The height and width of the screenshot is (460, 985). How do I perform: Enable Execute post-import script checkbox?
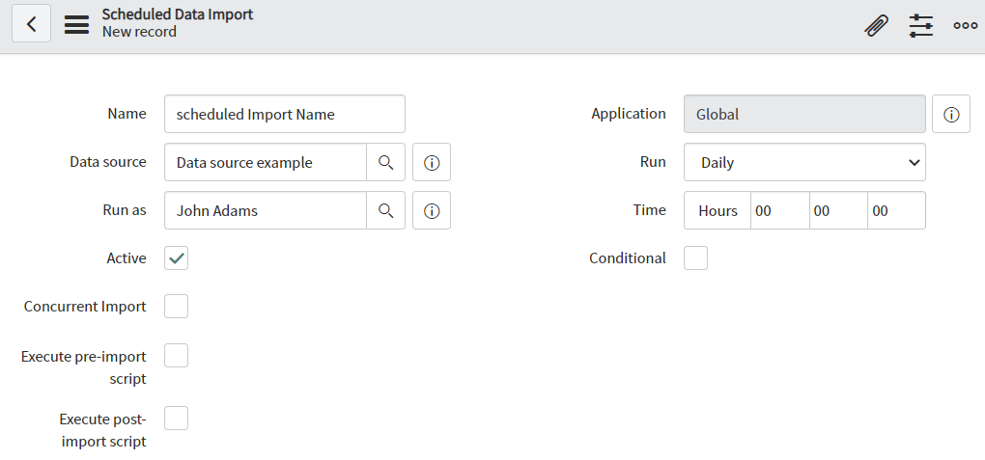(x=177, y=418)
